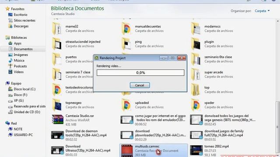Image resolution: width=280 pixels, height=157 pixels.
Task: Select donwload todos los juegos sega genesis thumbnail
Action: pyautogui.click(x=196, y=119)
